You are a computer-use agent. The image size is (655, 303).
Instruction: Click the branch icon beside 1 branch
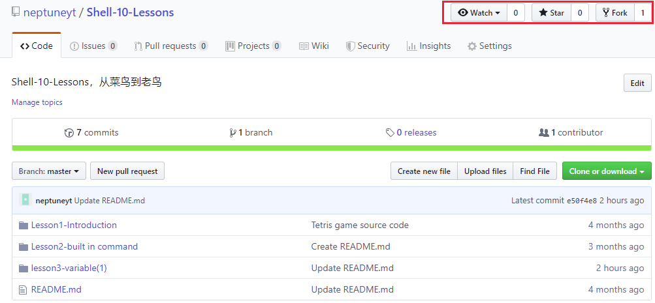[232, 133]
